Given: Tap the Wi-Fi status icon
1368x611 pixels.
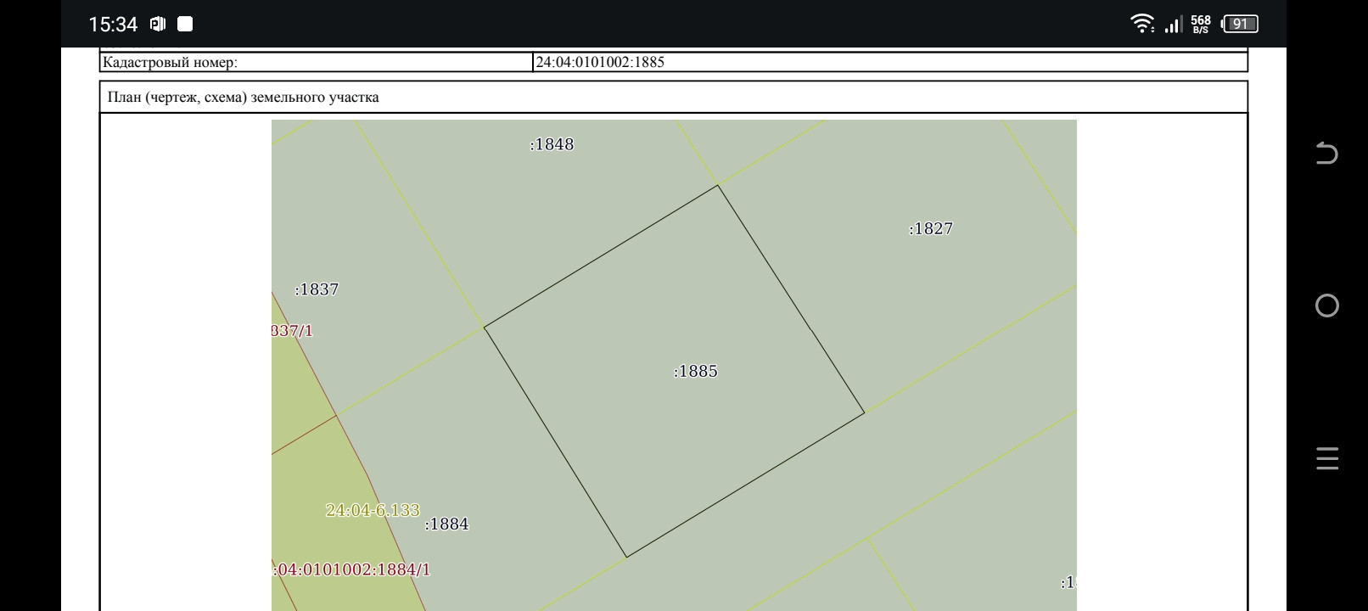Looking at the screenshot, I should pyautogui.click(x=1142, y=24).
